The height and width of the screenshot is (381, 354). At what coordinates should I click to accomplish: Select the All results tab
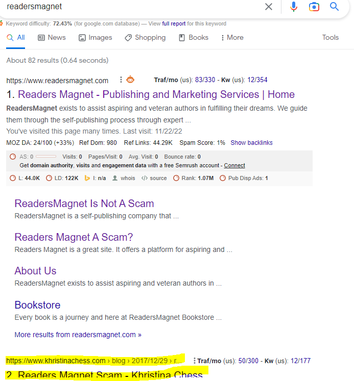point(15,38)
